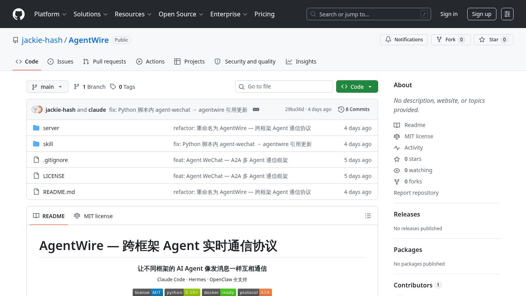Expand the Open Source menu
This screenshot has width=526, height=296.
(x=181, y=14)
